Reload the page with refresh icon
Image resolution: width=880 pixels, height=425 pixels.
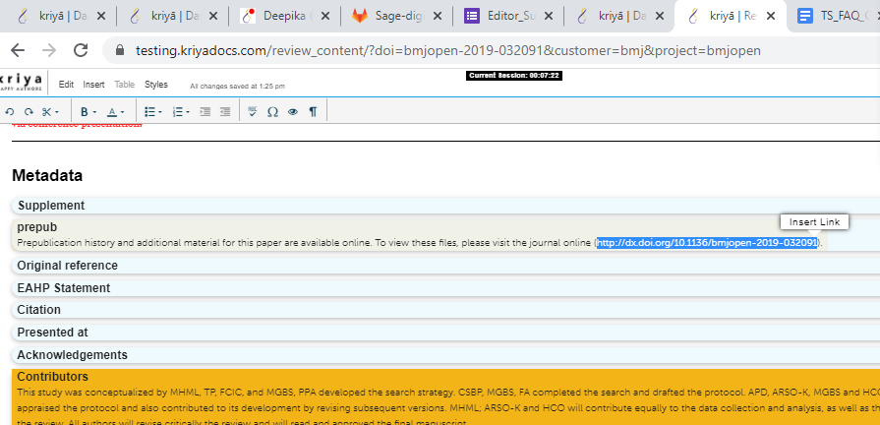coord(81,50)
